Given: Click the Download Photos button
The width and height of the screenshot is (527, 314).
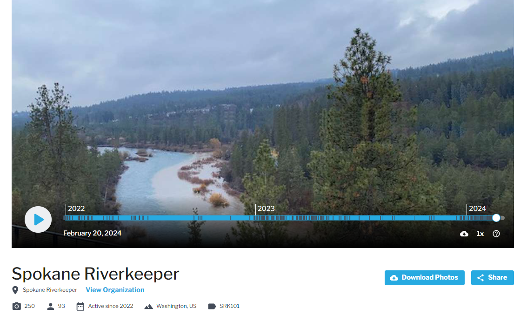Looking at the screenshot, I should click(425, 278).
